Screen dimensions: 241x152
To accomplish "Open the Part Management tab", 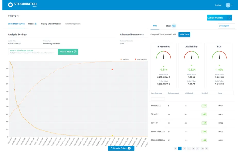I will (73, 24).
